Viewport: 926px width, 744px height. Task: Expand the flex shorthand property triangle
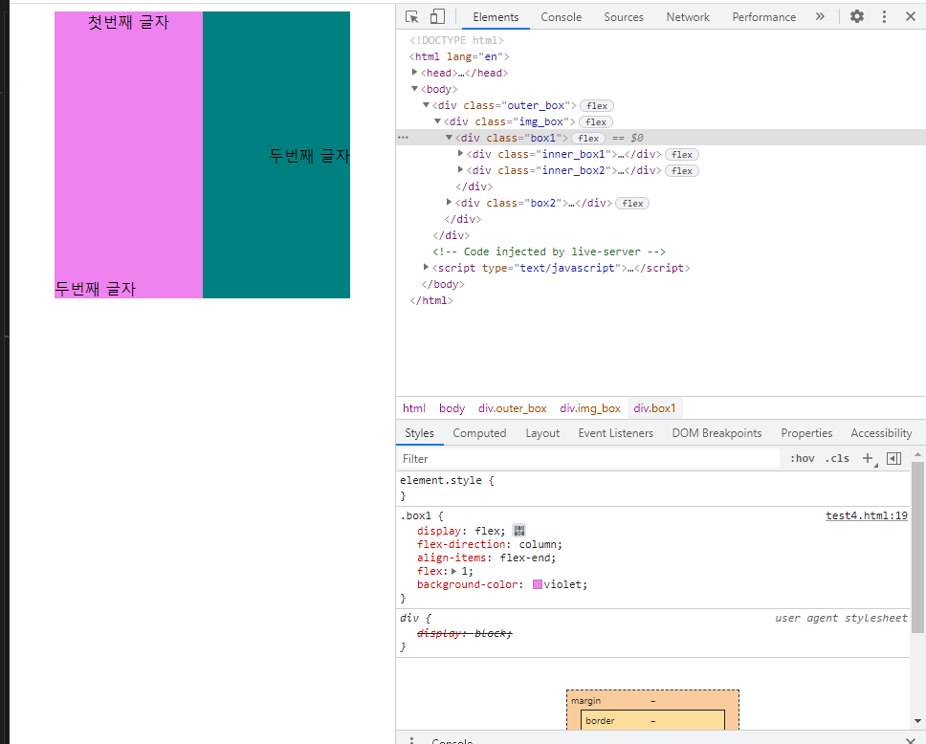click(453, 571)
